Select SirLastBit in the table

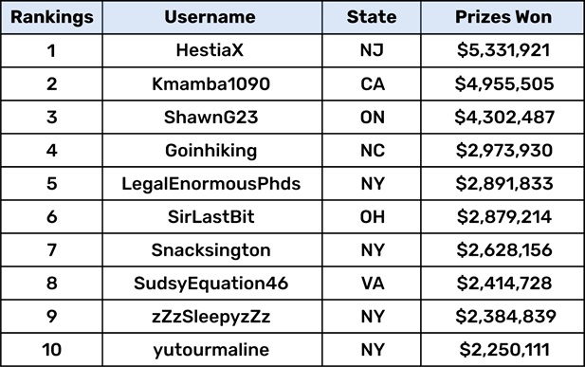pos(210,216)
